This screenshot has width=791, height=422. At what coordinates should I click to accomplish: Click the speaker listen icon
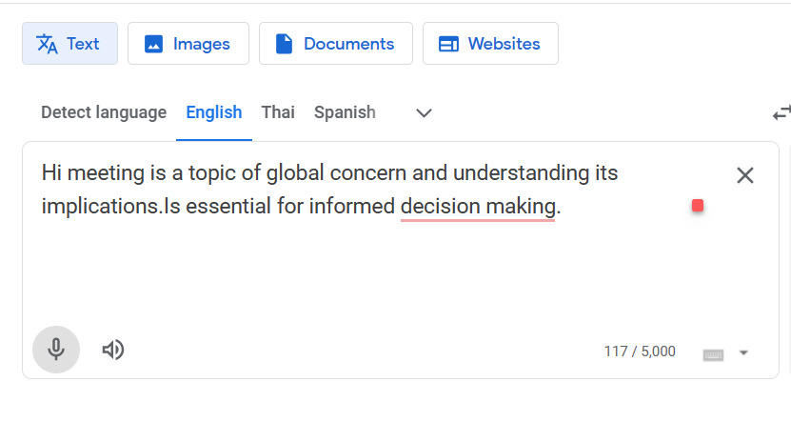point(113,350)
